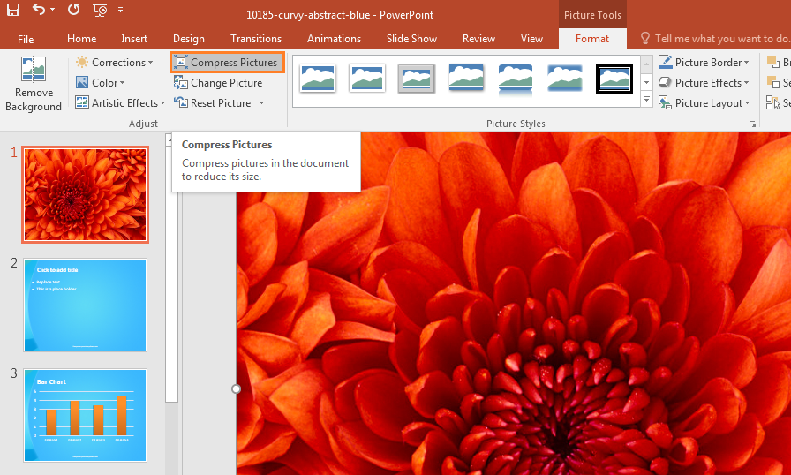Select the Picture Tools Format tab
791x475 pixels.
pos(592,39)
